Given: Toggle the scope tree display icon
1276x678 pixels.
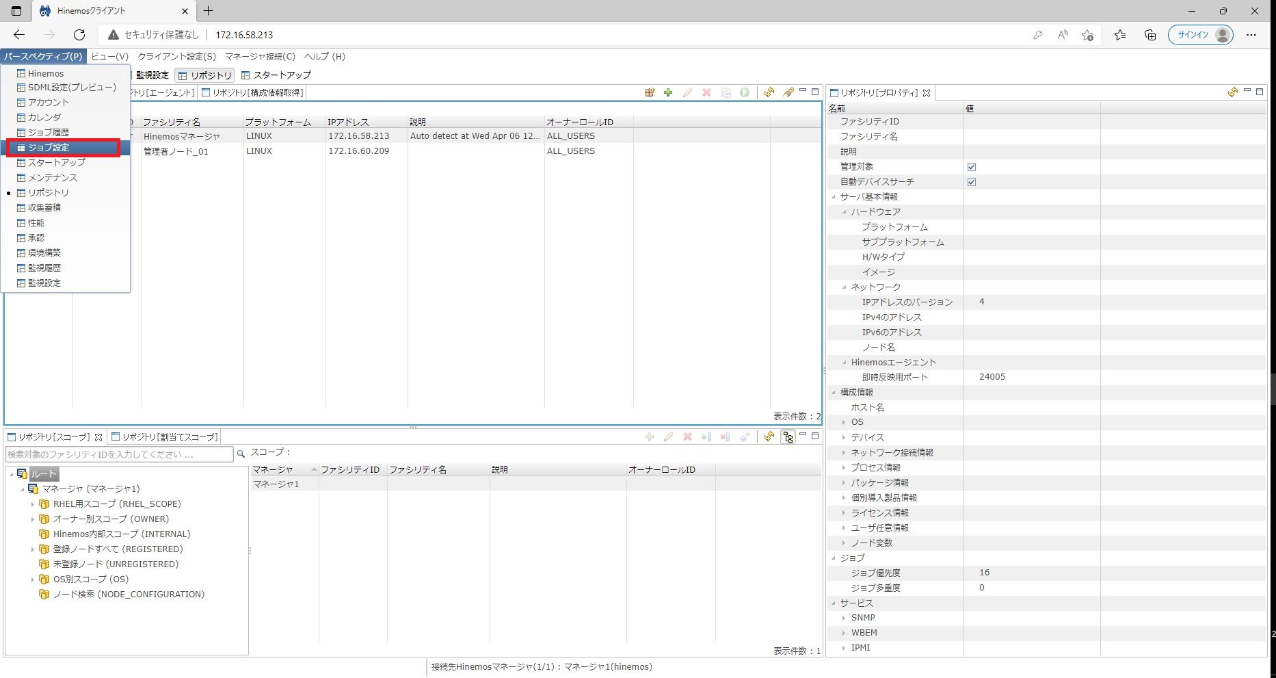Looking at the screenshot, I should pyautogui.click(x=788, y=436).
